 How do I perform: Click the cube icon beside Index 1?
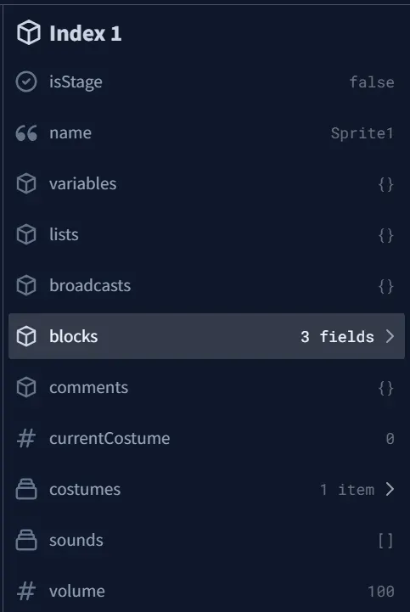click(29, 33)
